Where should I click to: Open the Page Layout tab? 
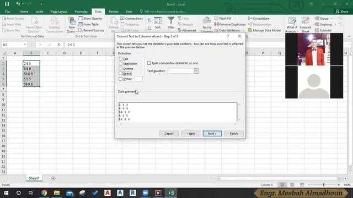[x=59, y=12]
